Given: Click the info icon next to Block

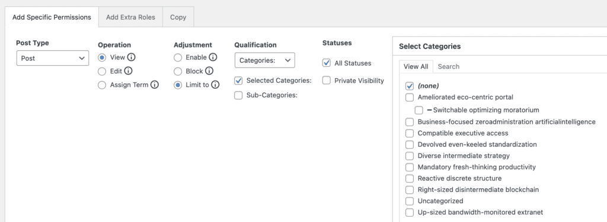Looking at the screenshot, I should [x=209, y=71].
